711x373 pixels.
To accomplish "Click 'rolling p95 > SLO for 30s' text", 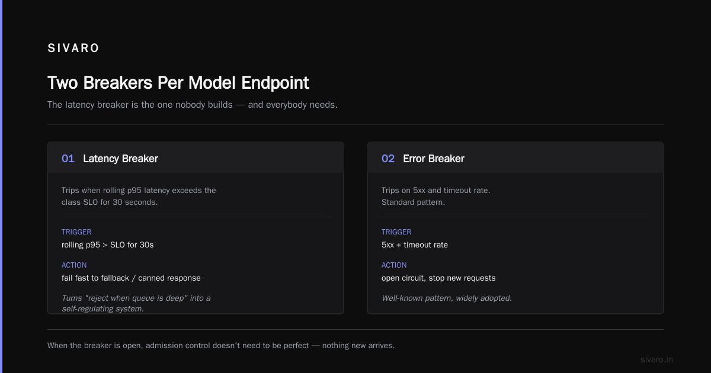I will (108, 245).
